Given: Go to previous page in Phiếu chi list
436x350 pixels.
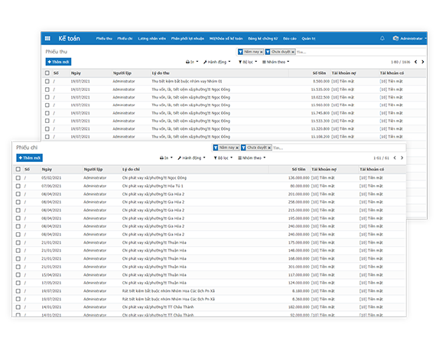Looking at the screenshot, I should point(395,157).
